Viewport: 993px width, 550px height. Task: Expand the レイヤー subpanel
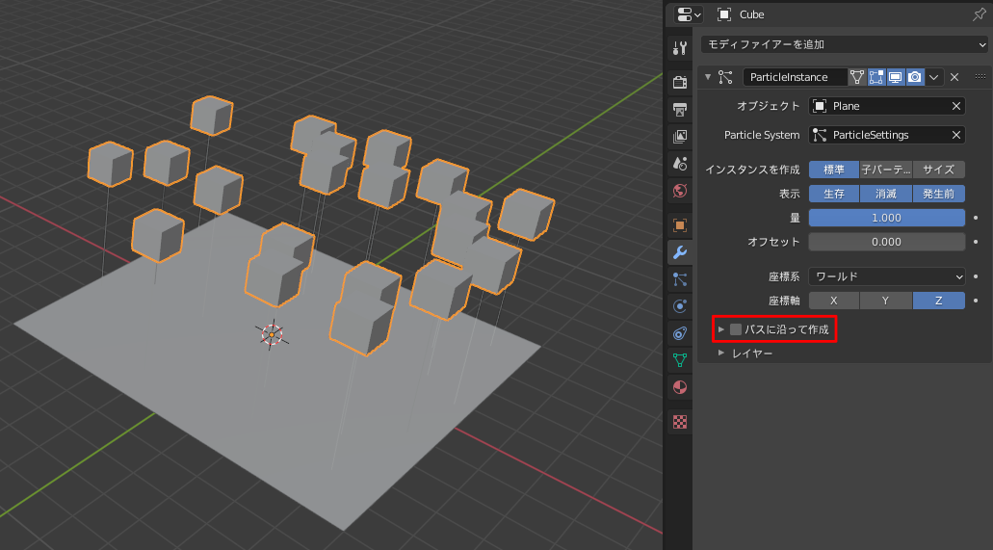coord(721,353)
